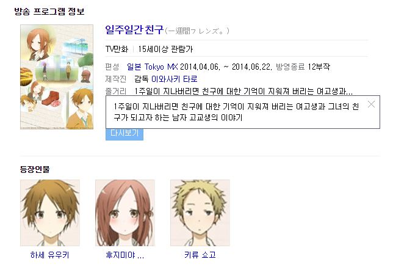Viewport: 393px width, 270px height.
Task: Follow the 일본 country link
Action: [x=134, y=67]
